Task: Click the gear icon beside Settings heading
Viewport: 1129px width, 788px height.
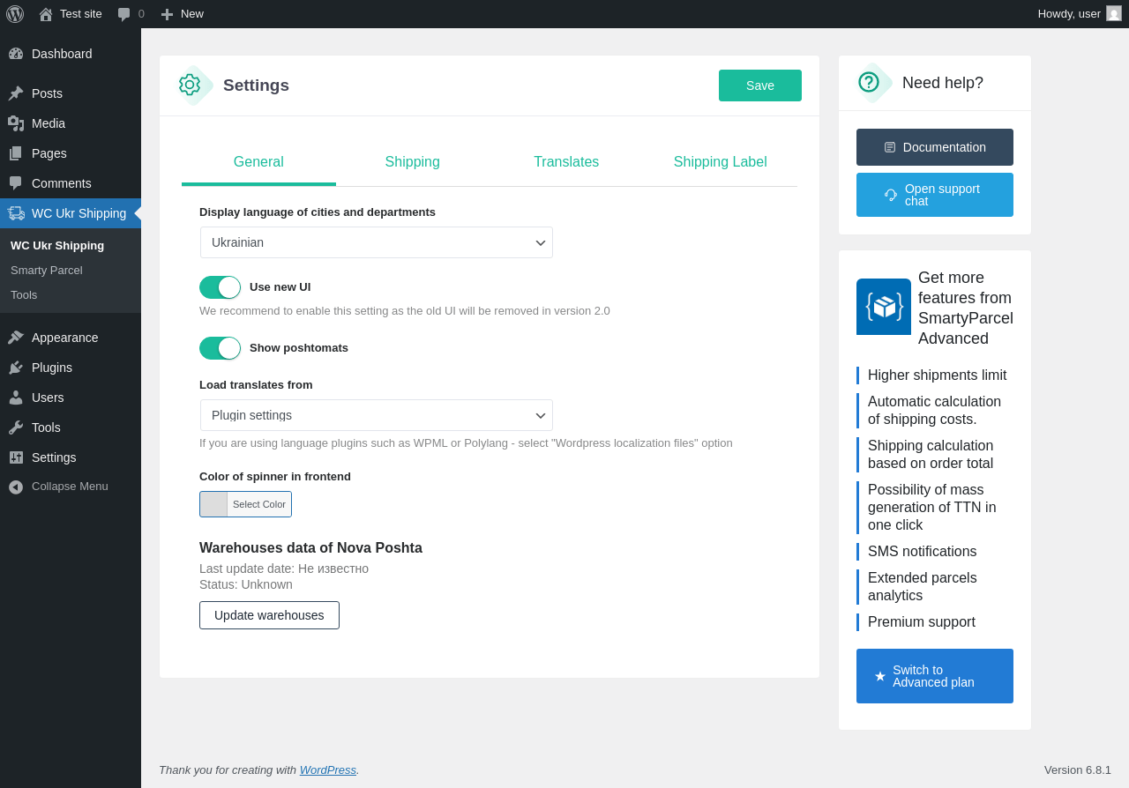Action: (190, 85)
